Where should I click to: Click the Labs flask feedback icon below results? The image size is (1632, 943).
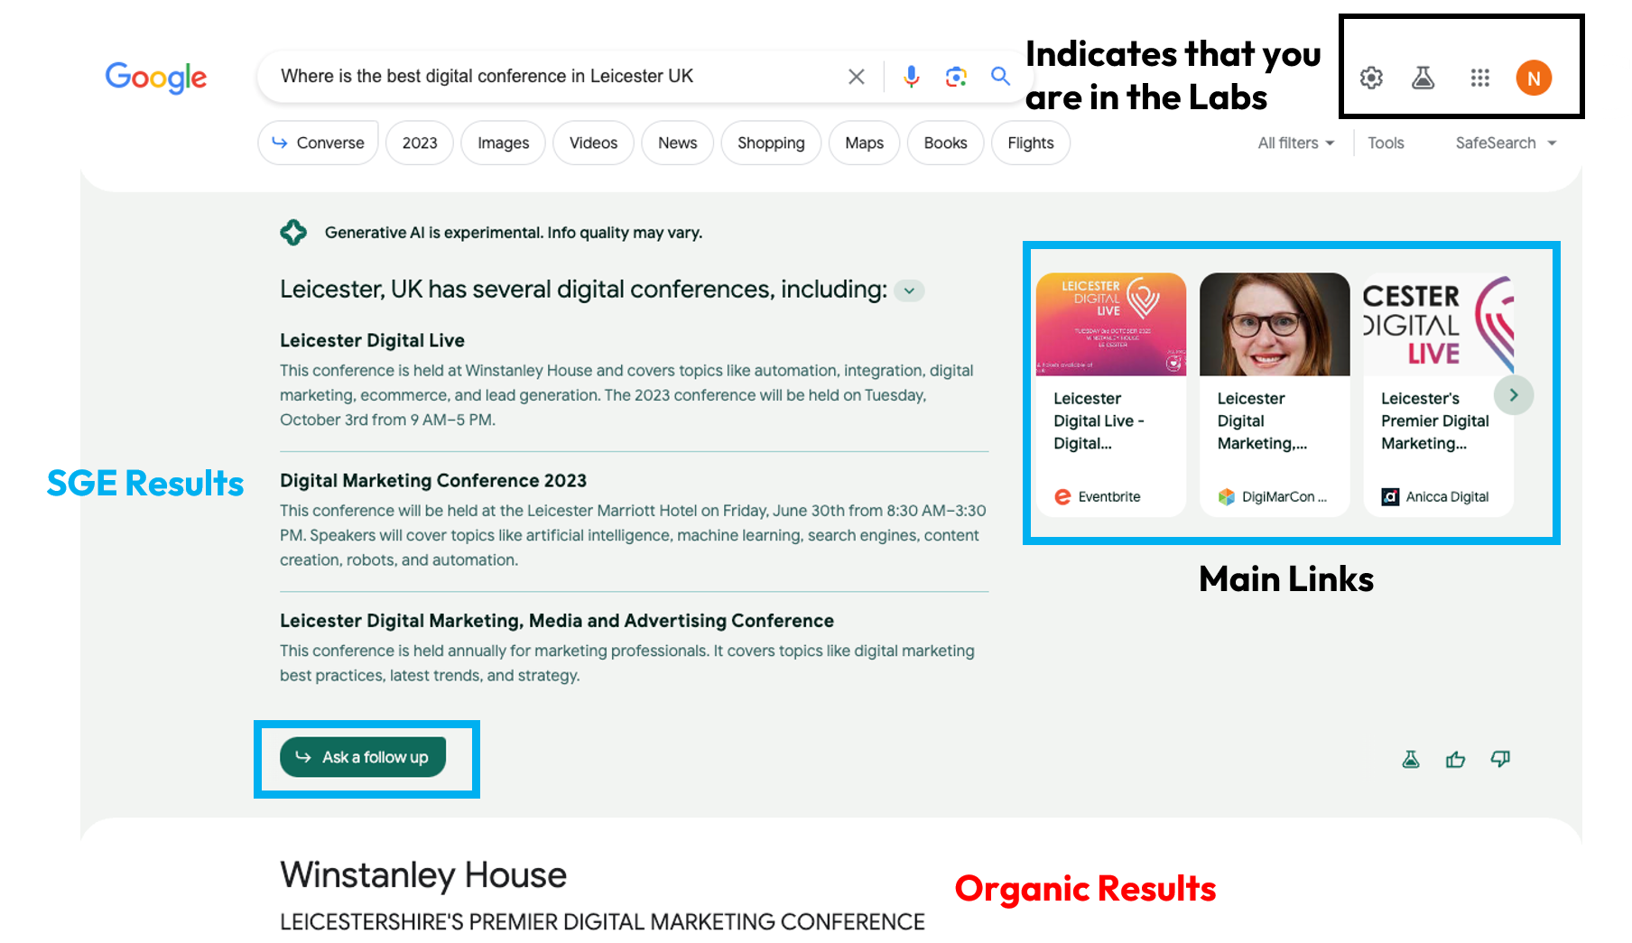(1411, 760)
